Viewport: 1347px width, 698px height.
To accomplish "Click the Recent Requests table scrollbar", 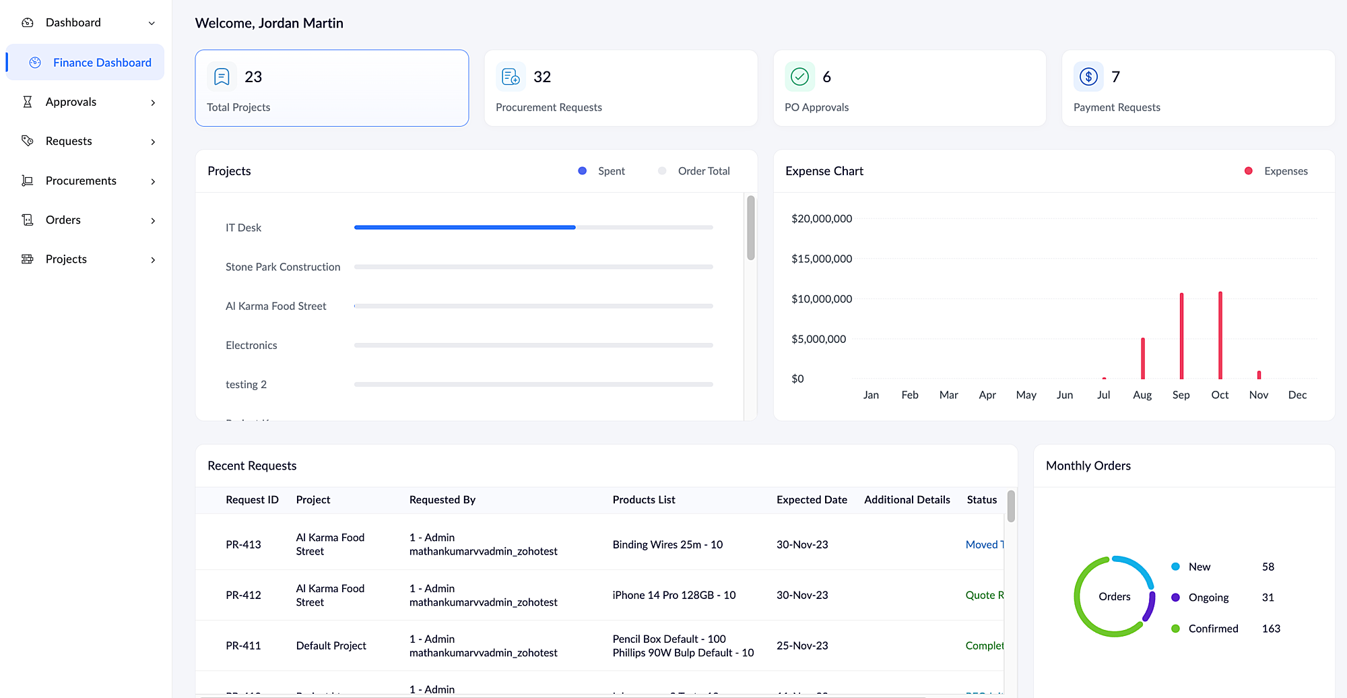I will (x=1011, y=506).
